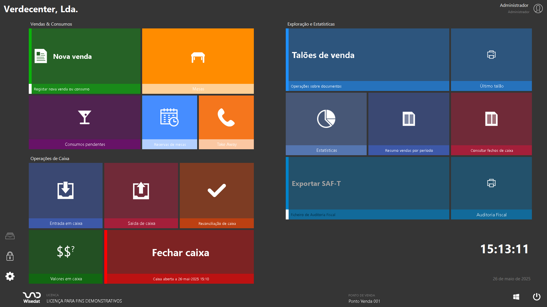This screenshot has width=547, height=307.
Task: Open Estatísticas pie chart tile
Action: click(326, 119)
